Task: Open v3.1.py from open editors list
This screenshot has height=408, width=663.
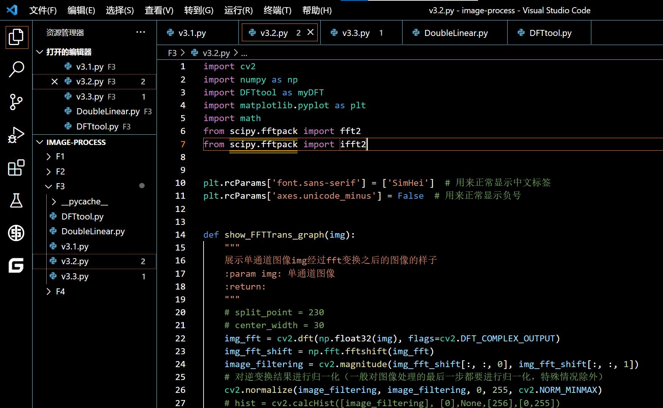Action: pos(94,67)
